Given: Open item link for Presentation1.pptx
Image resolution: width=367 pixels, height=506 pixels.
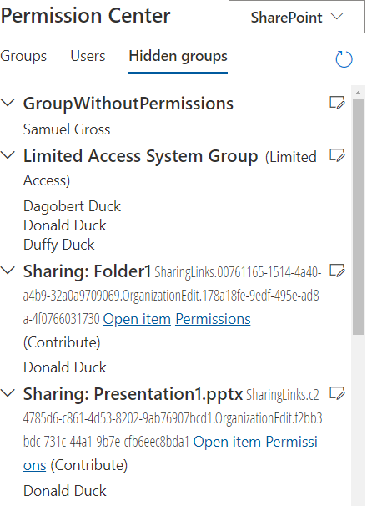Looking at the screenshot, I should pos(227,442).
